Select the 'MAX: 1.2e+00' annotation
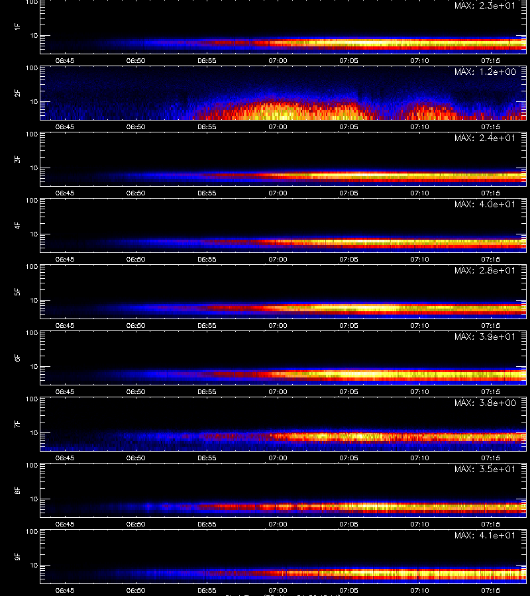530x596 pixels. (485, 72)
